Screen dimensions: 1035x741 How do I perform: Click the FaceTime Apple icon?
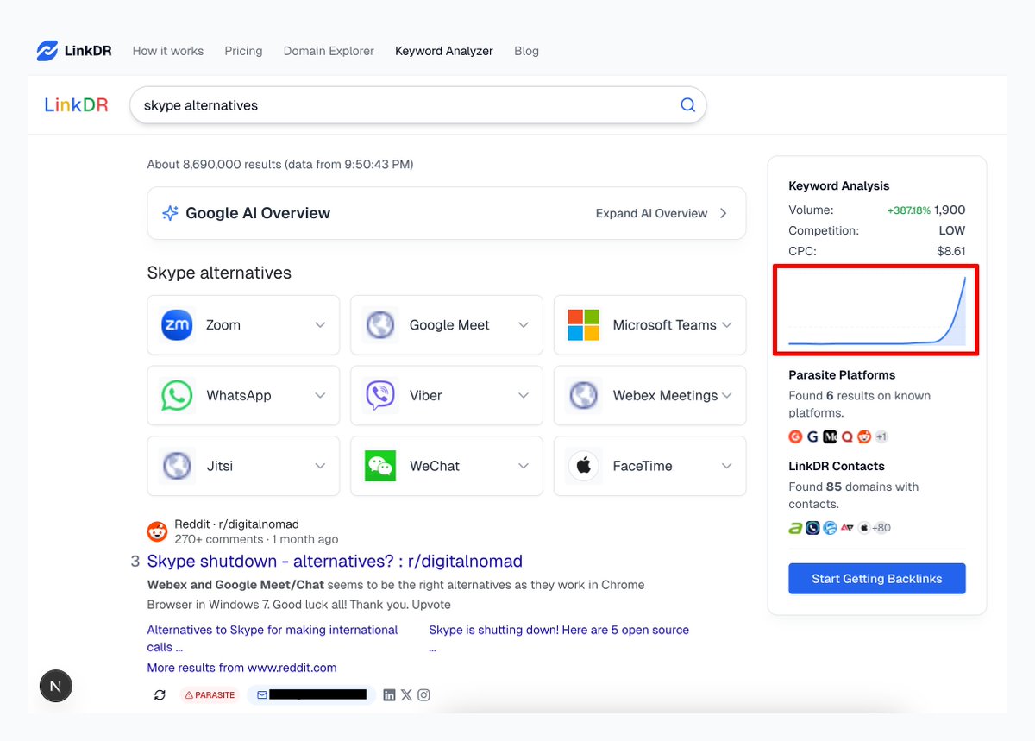(584, 466)
